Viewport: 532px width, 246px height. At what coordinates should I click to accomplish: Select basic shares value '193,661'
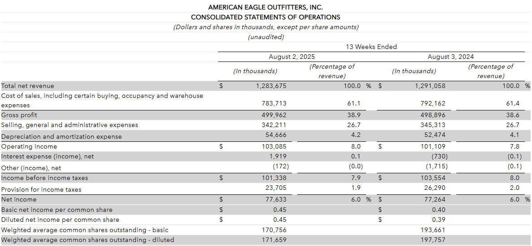click(x=433, y=230)
